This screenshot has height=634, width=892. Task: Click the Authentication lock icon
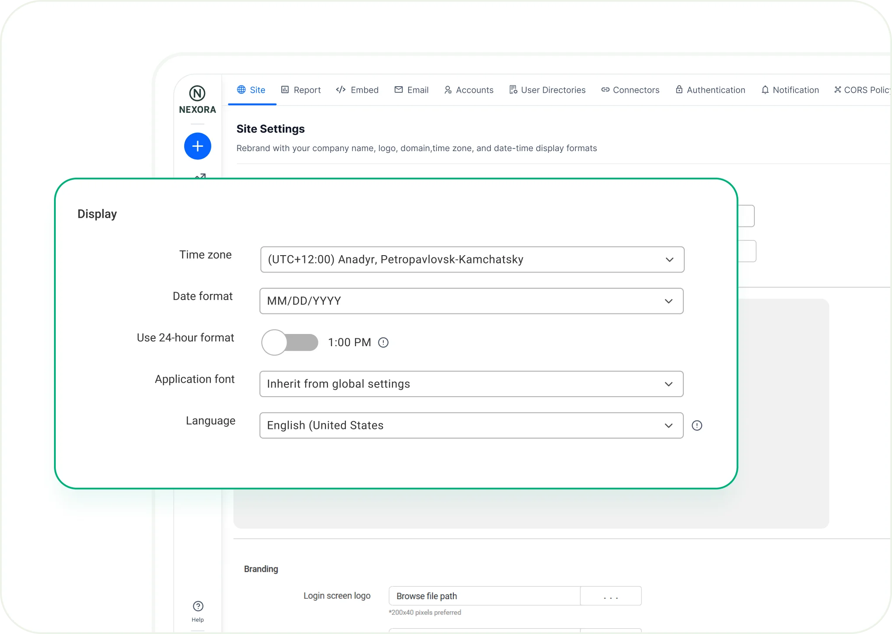[679, 90]
